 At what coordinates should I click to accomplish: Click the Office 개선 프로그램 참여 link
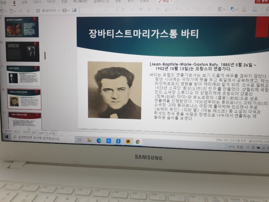click(231, 140)
